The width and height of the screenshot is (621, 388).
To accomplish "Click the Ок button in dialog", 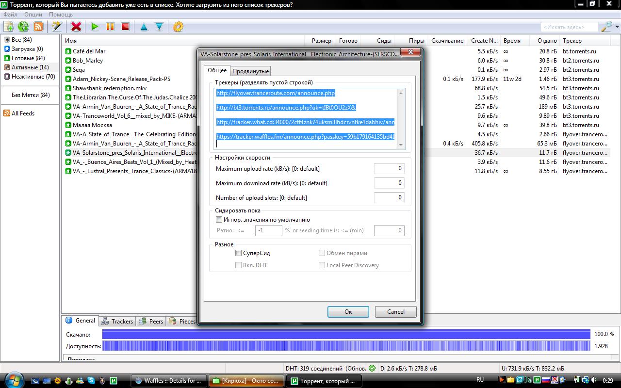I will [x=348, y=312].
